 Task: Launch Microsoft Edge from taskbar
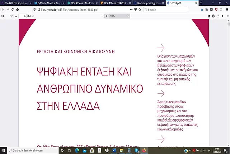pyautogui.click(x=77, y=150)
